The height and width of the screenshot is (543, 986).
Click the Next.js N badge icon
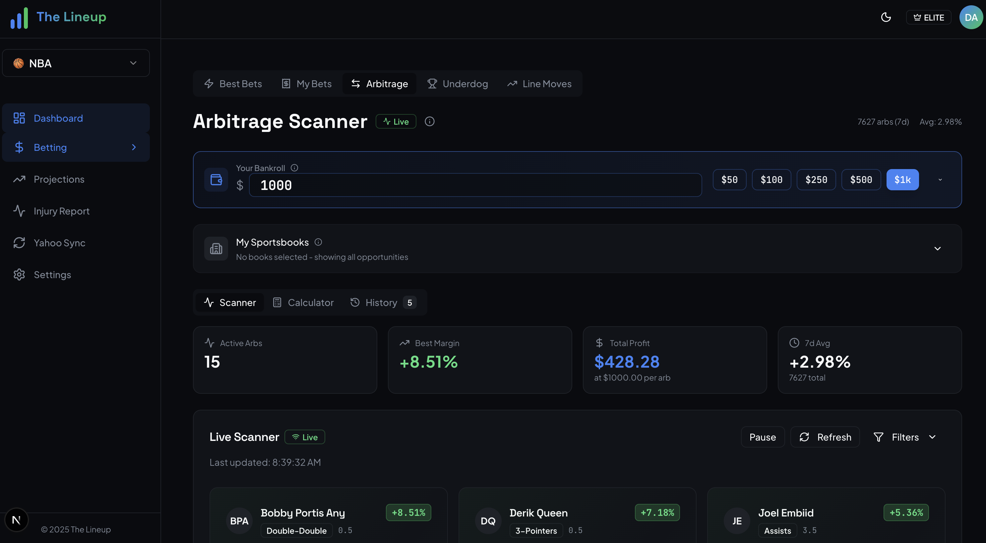coord(17,520)
